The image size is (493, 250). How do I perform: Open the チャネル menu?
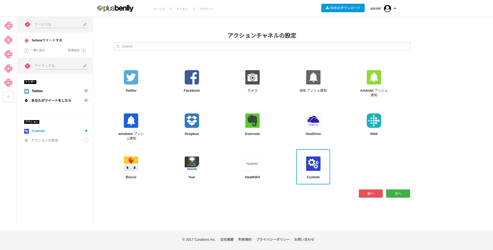click(182, 9)
